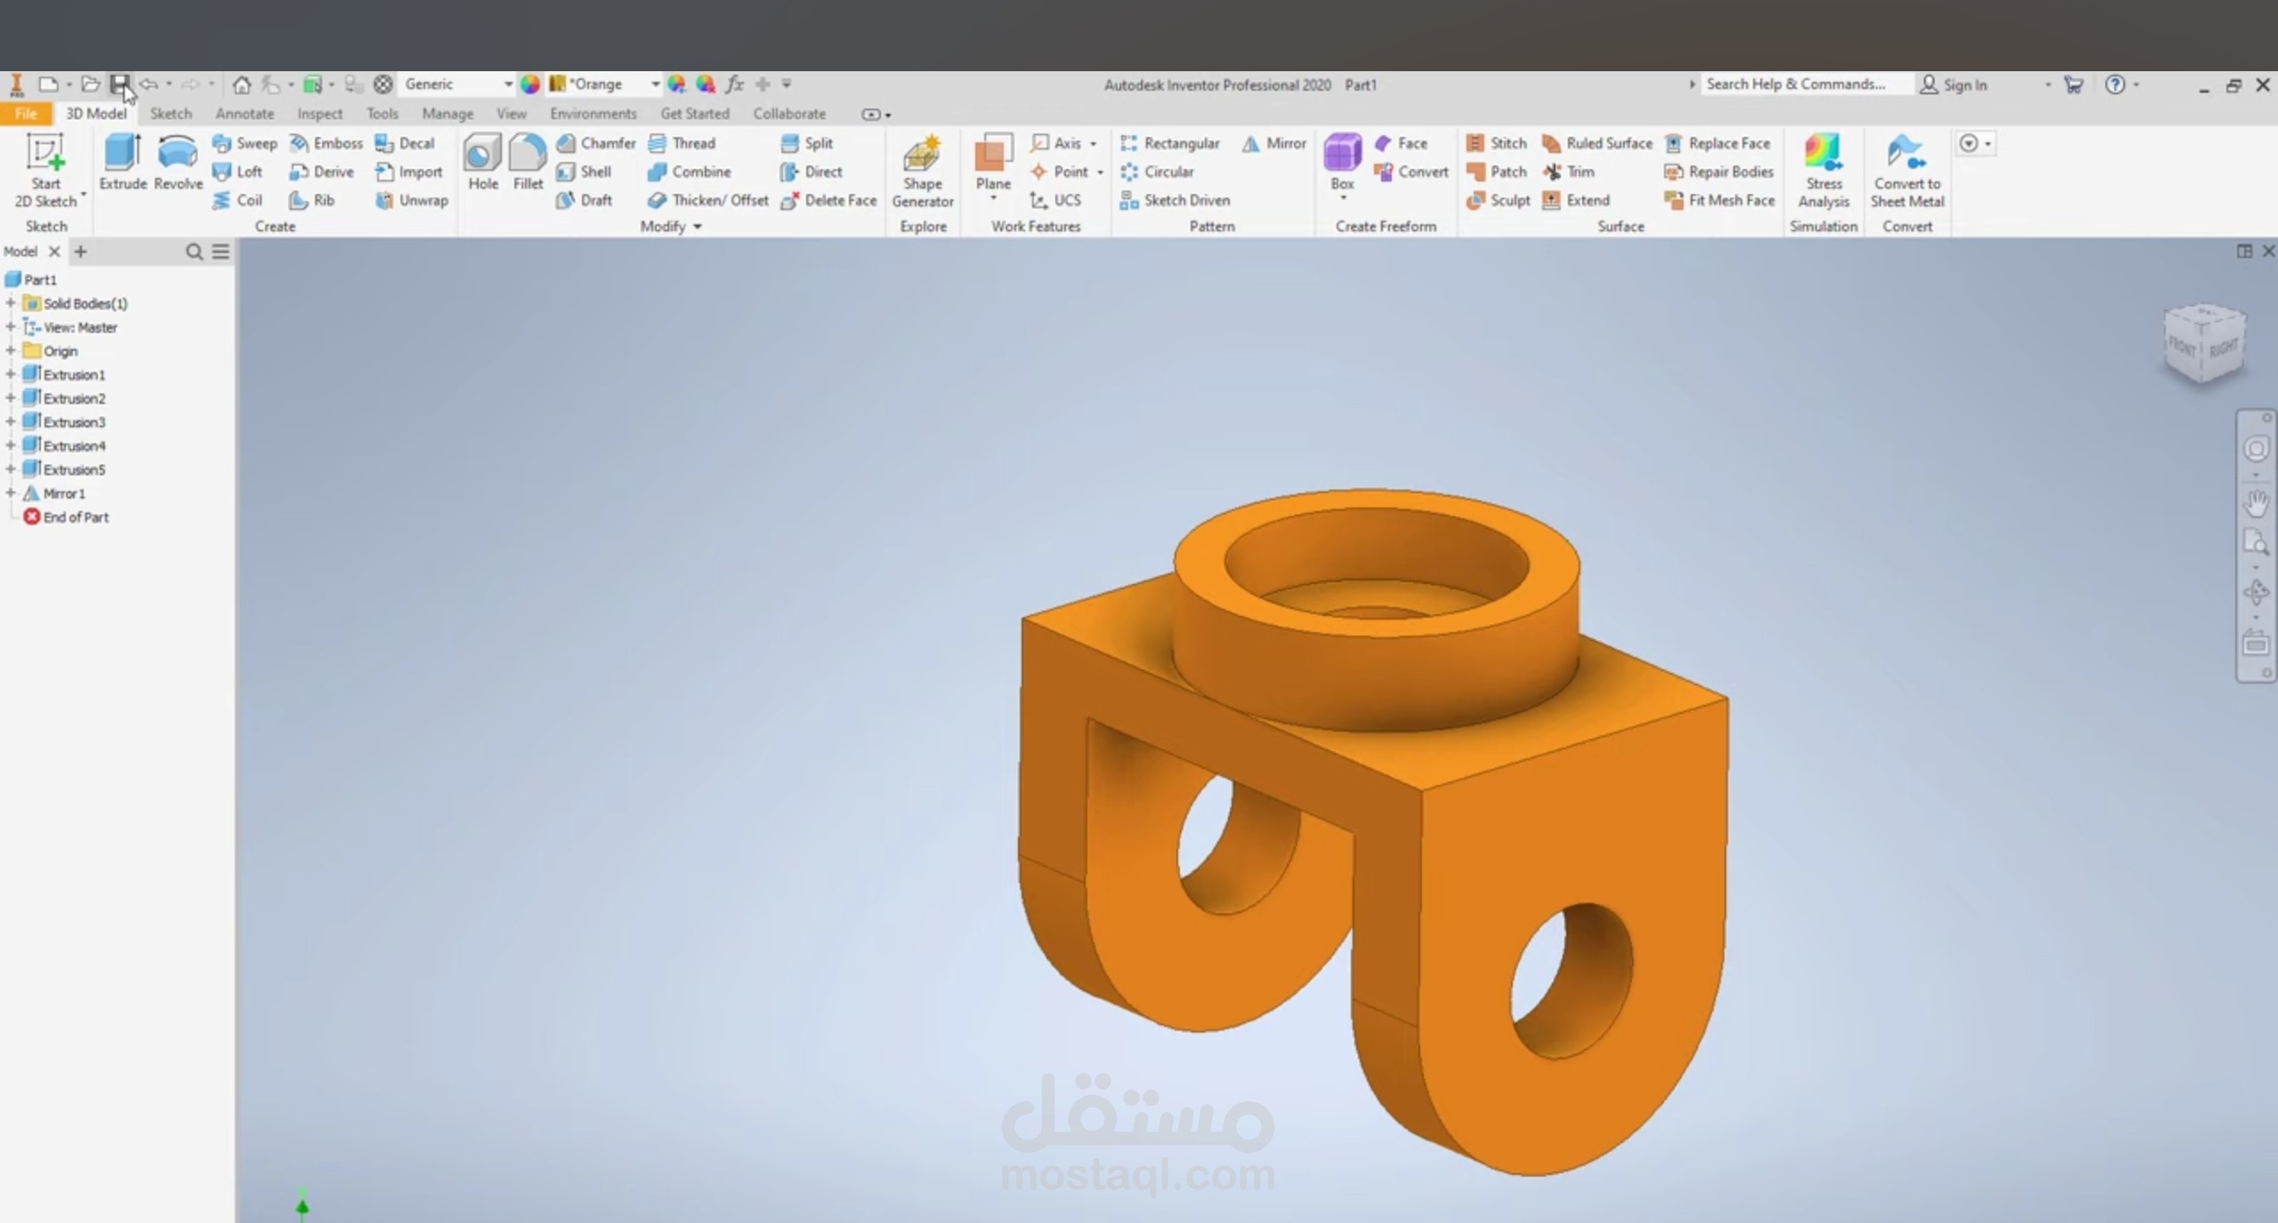
Task: Place a Hole feature
Action: (x=483, y=162)
